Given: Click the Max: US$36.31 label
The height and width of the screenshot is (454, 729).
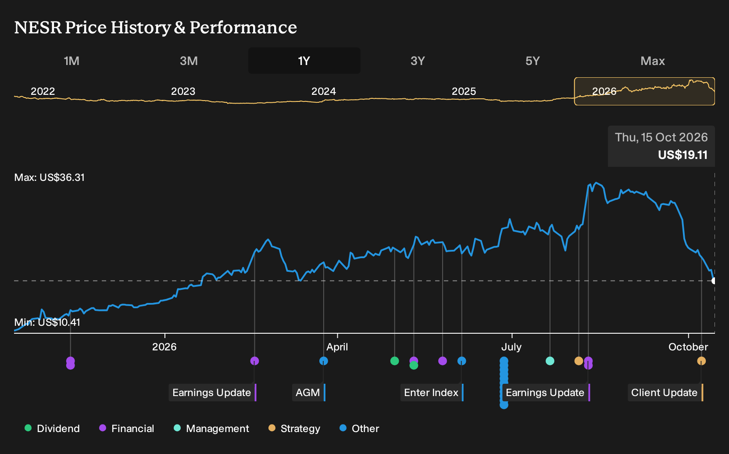Looking at the screenshot, I should 50,177.
